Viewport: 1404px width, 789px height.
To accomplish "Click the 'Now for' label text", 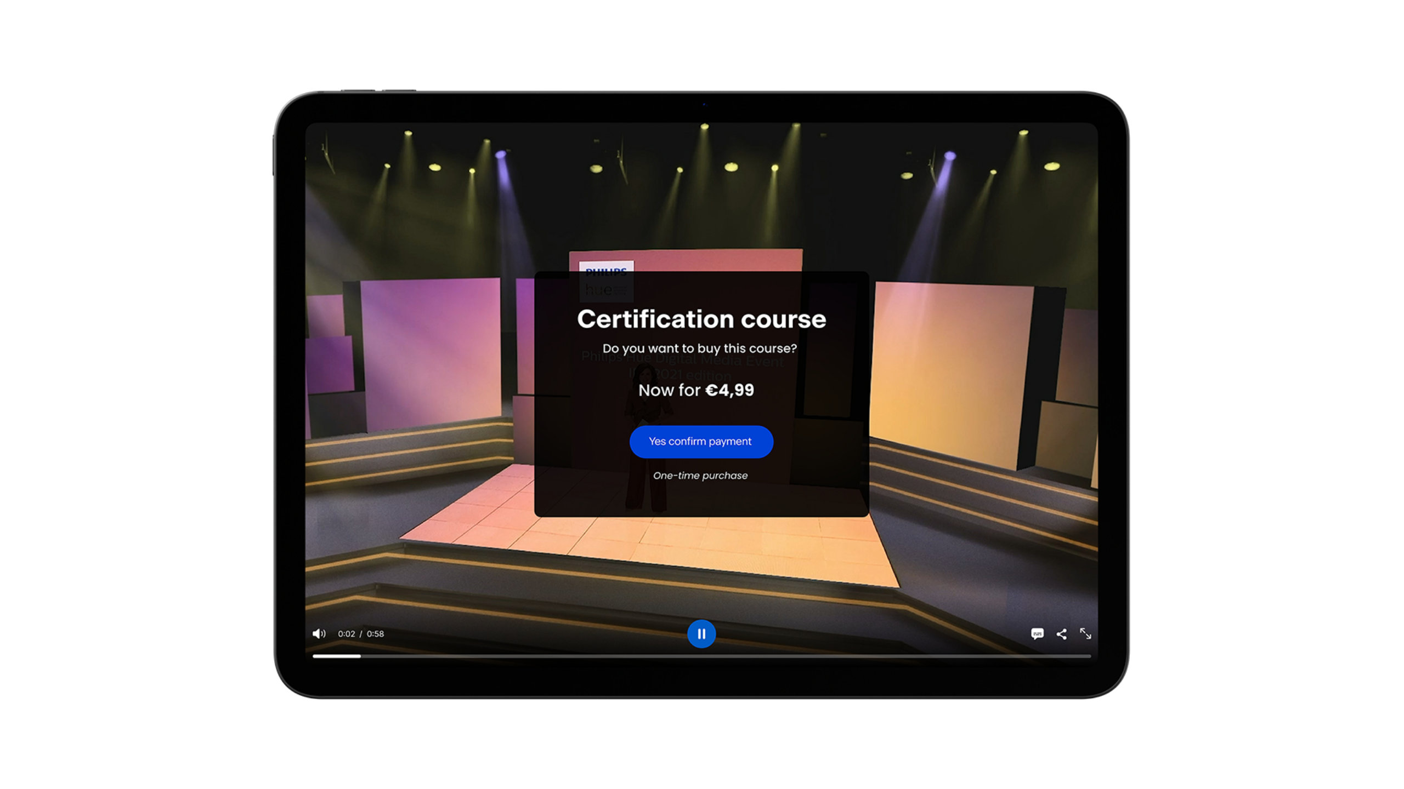I will click(669, 390).
